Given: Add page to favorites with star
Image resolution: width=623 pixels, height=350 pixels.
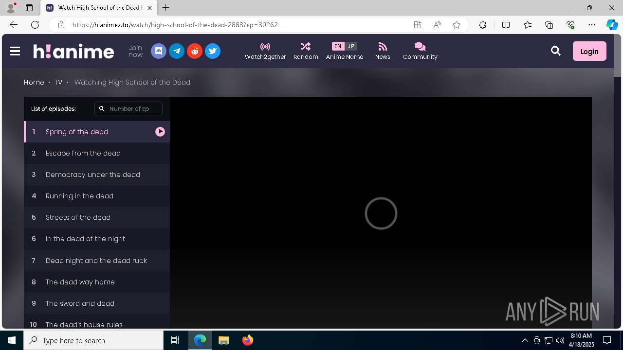Looking at the screenshot, I should [457, 25].
